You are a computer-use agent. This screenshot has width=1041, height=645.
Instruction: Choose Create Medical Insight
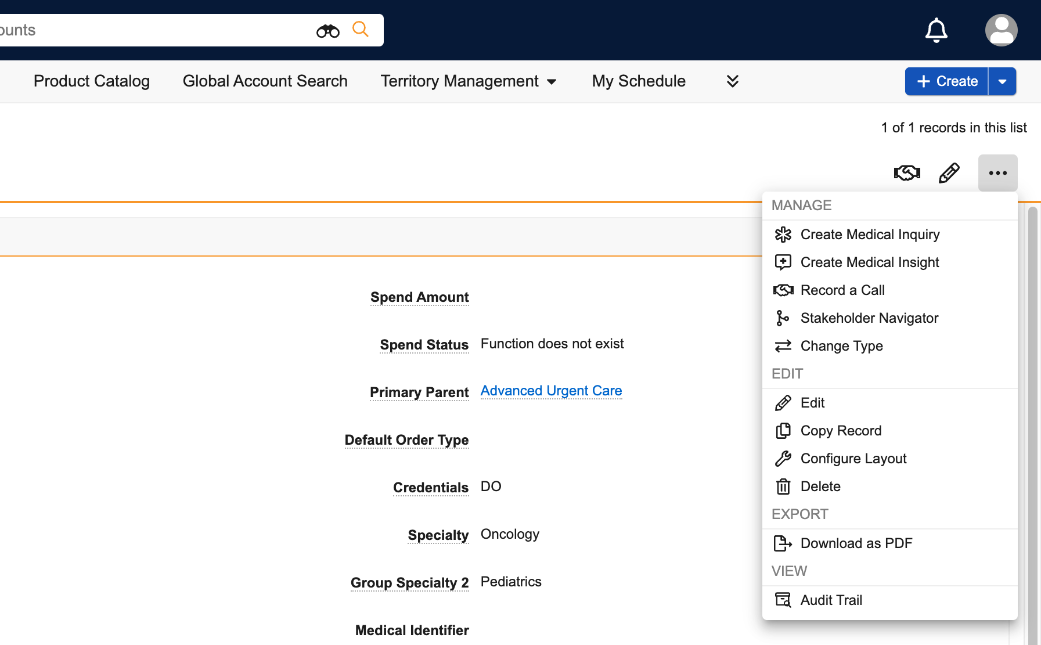coord(869,262)
